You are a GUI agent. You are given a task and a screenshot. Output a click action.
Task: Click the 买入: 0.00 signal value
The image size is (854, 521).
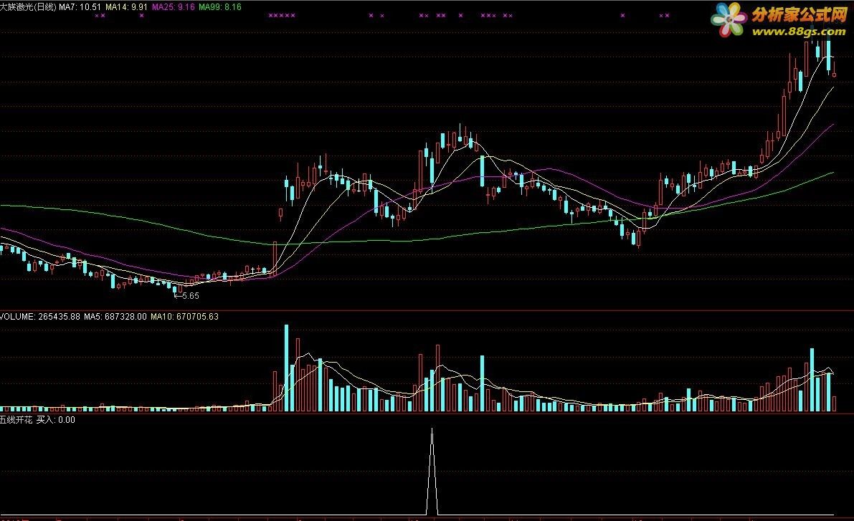55,420
